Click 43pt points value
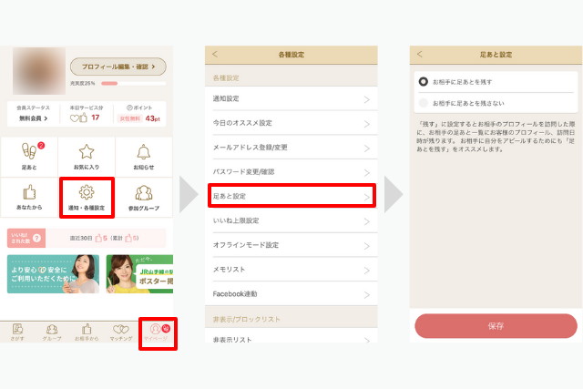The width and height of the screenshot is (583, 389). (x=152, y=118)
